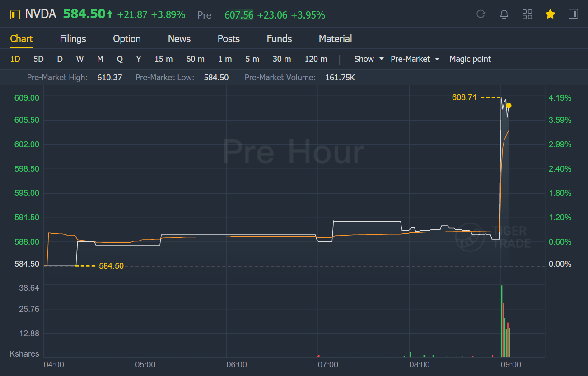Open the Material tab
This screenshot has width=588, height=376.
pos(336,39)
